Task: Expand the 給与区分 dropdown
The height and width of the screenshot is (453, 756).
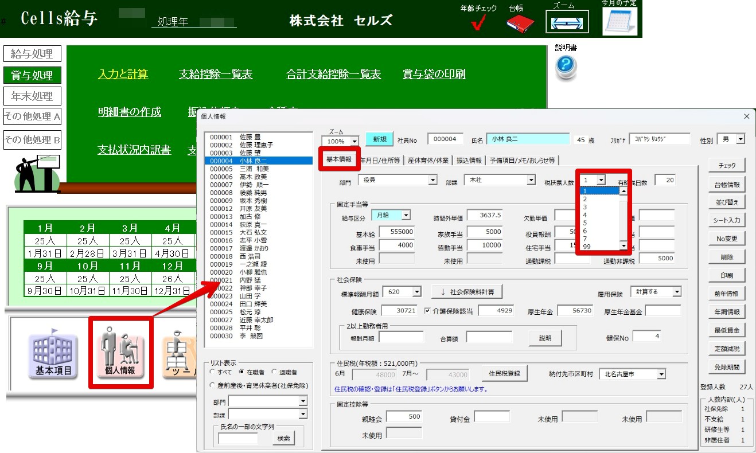Action: 406,215
